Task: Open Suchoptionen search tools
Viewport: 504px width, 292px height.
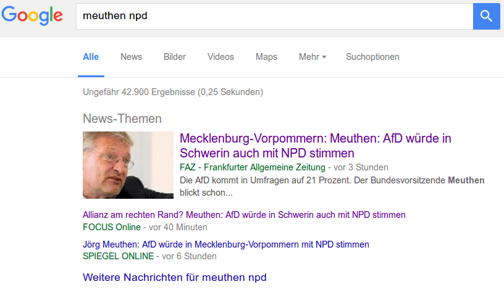Action: tap(372, 57)
